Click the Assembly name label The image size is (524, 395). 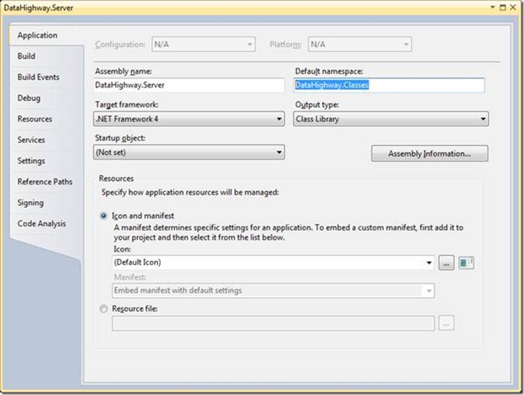[x=124, y=71]
